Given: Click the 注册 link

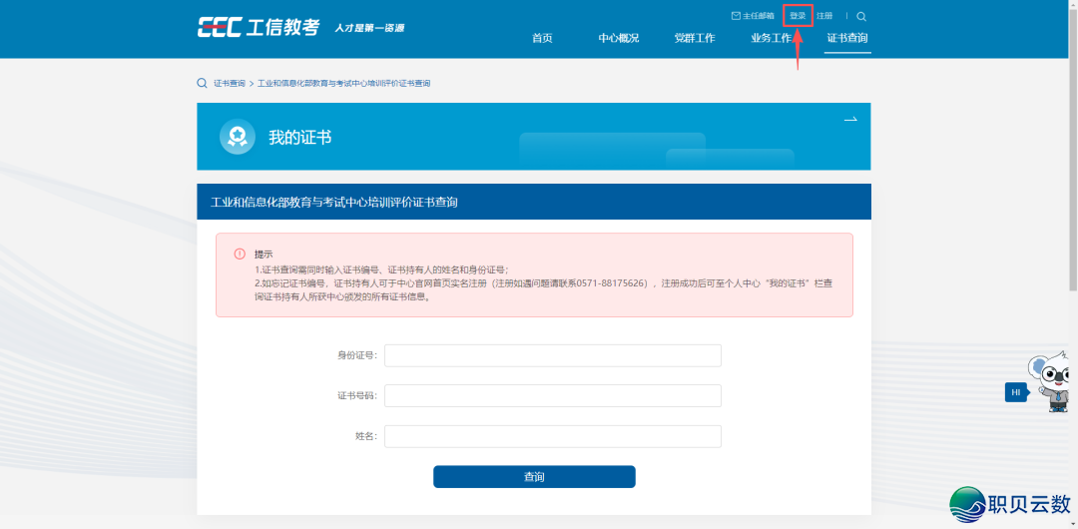Looking at the screenshot, I should pyautogui.click(x=824, y=16).
